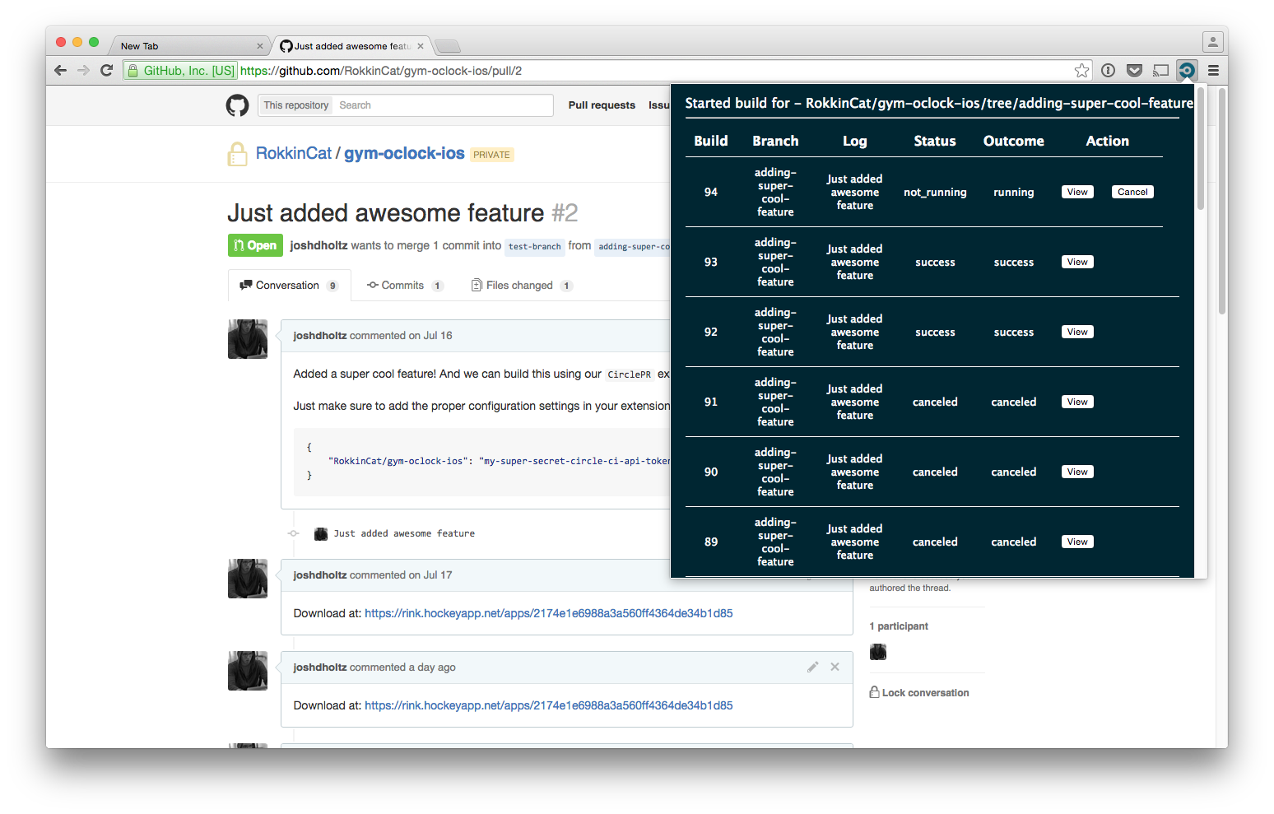The image size is (1274, 814).
Task: Open Pull requests in GitHub header
Action: coord(602,105)
